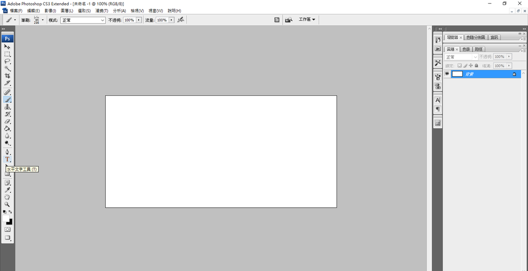Select the Hand tool
Image resolution: width=528 pixels, height=271 pixels.
(x=7, y=197)
